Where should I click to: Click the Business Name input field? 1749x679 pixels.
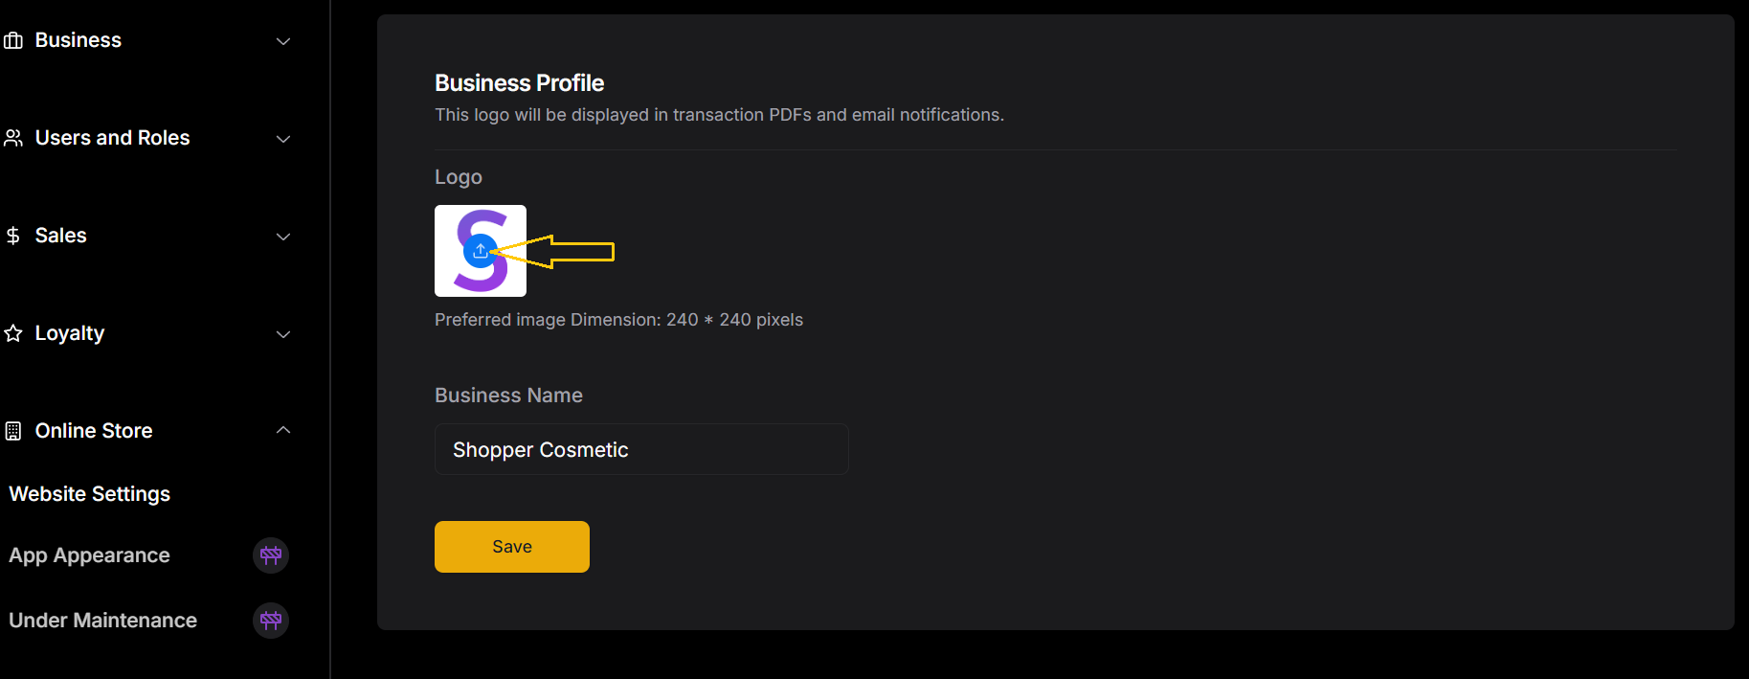pyautogui.click(x=641, y=449)
